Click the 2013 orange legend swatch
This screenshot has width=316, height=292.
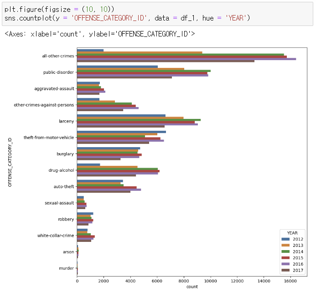[285, 245]
